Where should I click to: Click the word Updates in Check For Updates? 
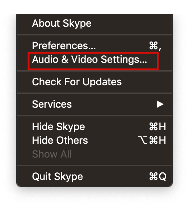point(102,82)
